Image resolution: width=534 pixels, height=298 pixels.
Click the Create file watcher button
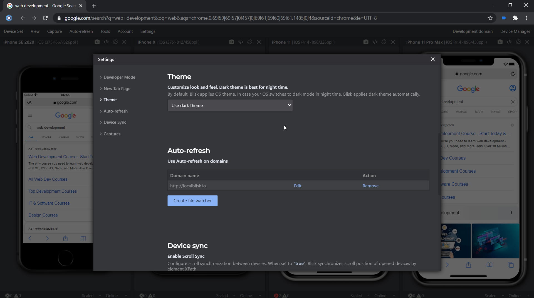[x=192, y=201]
